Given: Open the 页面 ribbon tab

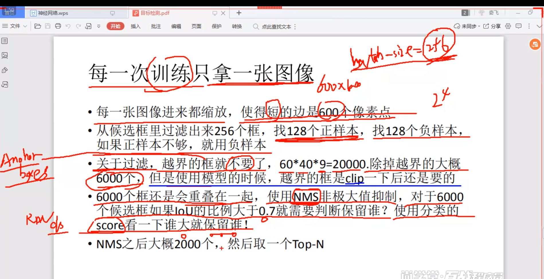Looking at the screenshot, I should (x=196, y=26).
